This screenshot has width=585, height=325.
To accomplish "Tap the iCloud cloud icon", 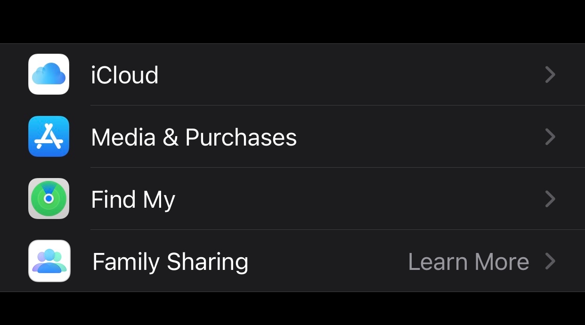I will 49,74.
